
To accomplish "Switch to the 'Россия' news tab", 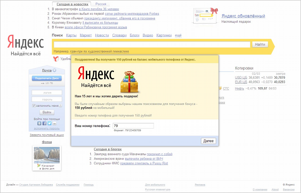I will (x=101, y=4).
